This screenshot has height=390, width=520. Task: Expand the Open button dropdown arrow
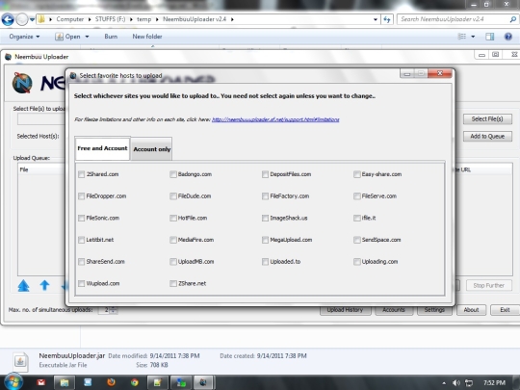pyautogui.click(x=87, y=37)
